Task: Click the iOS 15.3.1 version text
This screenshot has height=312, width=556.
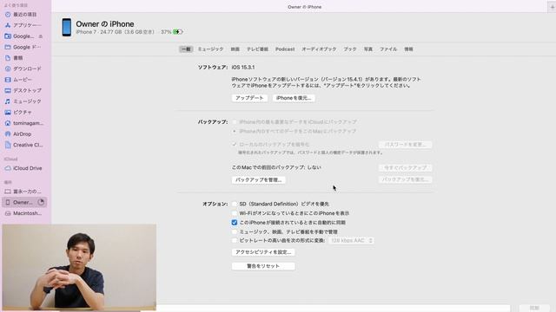Action: pyautogui.click(x=243, y=68)
